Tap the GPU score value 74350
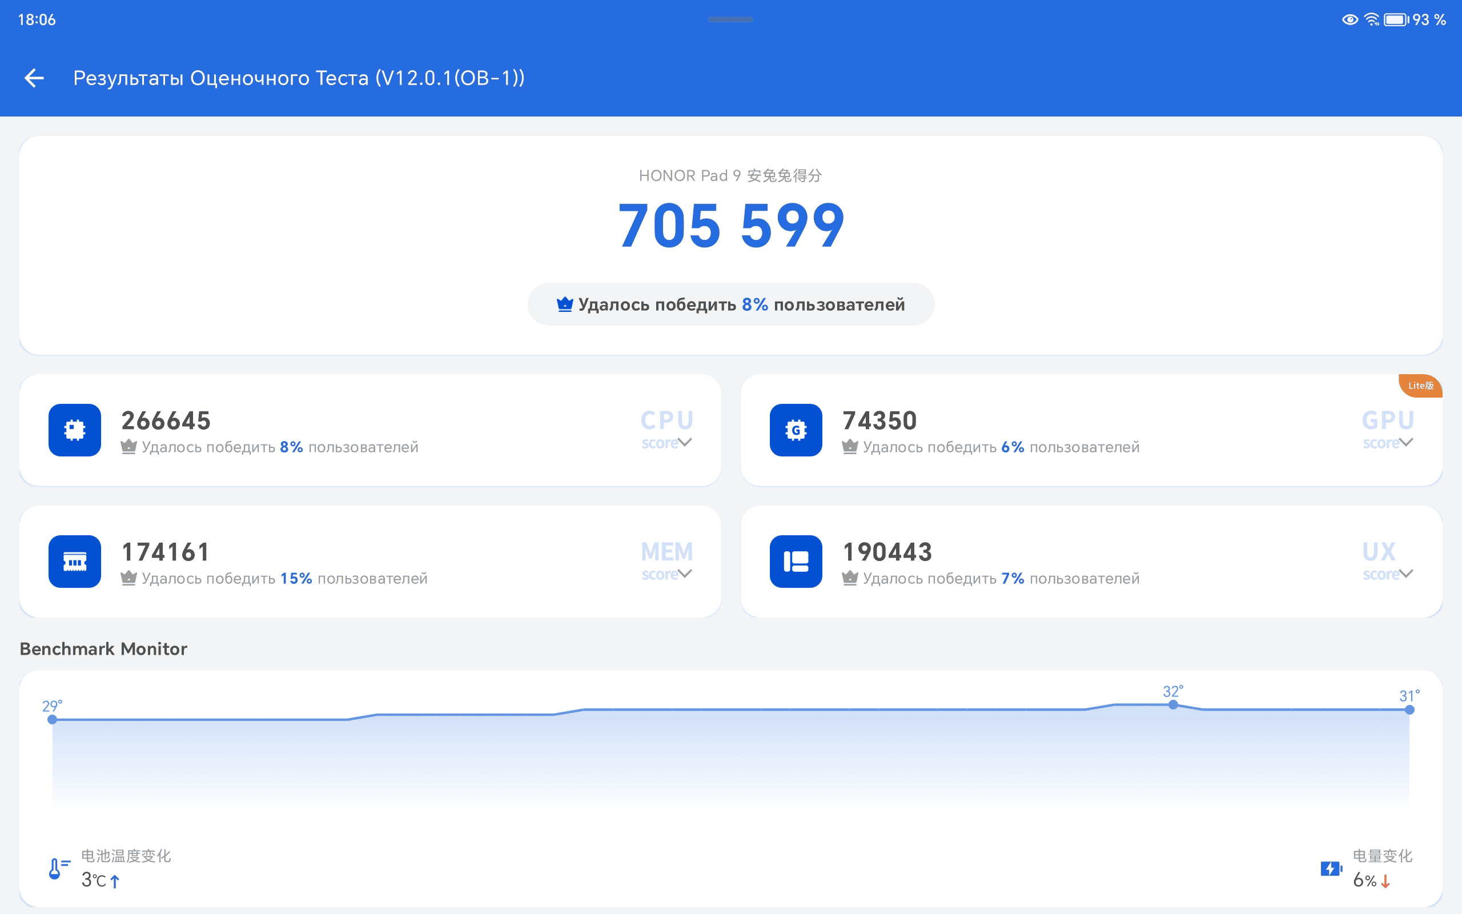The height and width of the screenshot is (914, 1462). (x=879, y=421)
